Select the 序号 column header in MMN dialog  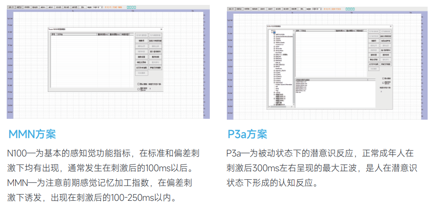(x=54, y=35)
